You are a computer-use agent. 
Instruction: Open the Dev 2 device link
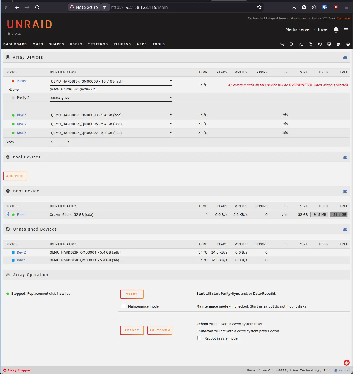[x=21, y=252]
